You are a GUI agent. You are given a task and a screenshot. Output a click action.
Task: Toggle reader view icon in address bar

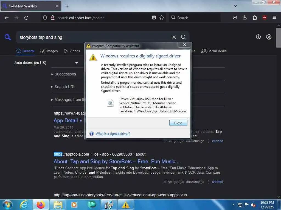[x=154, y=18]
